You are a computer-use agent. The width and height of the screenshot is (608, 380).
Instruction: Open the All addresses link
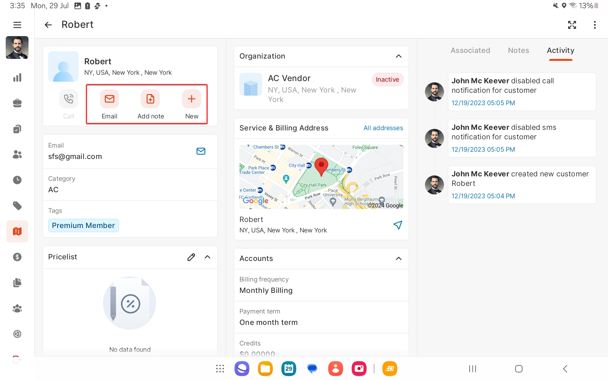point(383,128)
